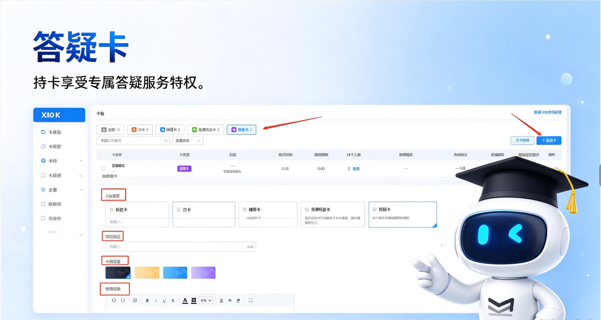
Task: Pick the dark card background swatch
Action: 118,273
